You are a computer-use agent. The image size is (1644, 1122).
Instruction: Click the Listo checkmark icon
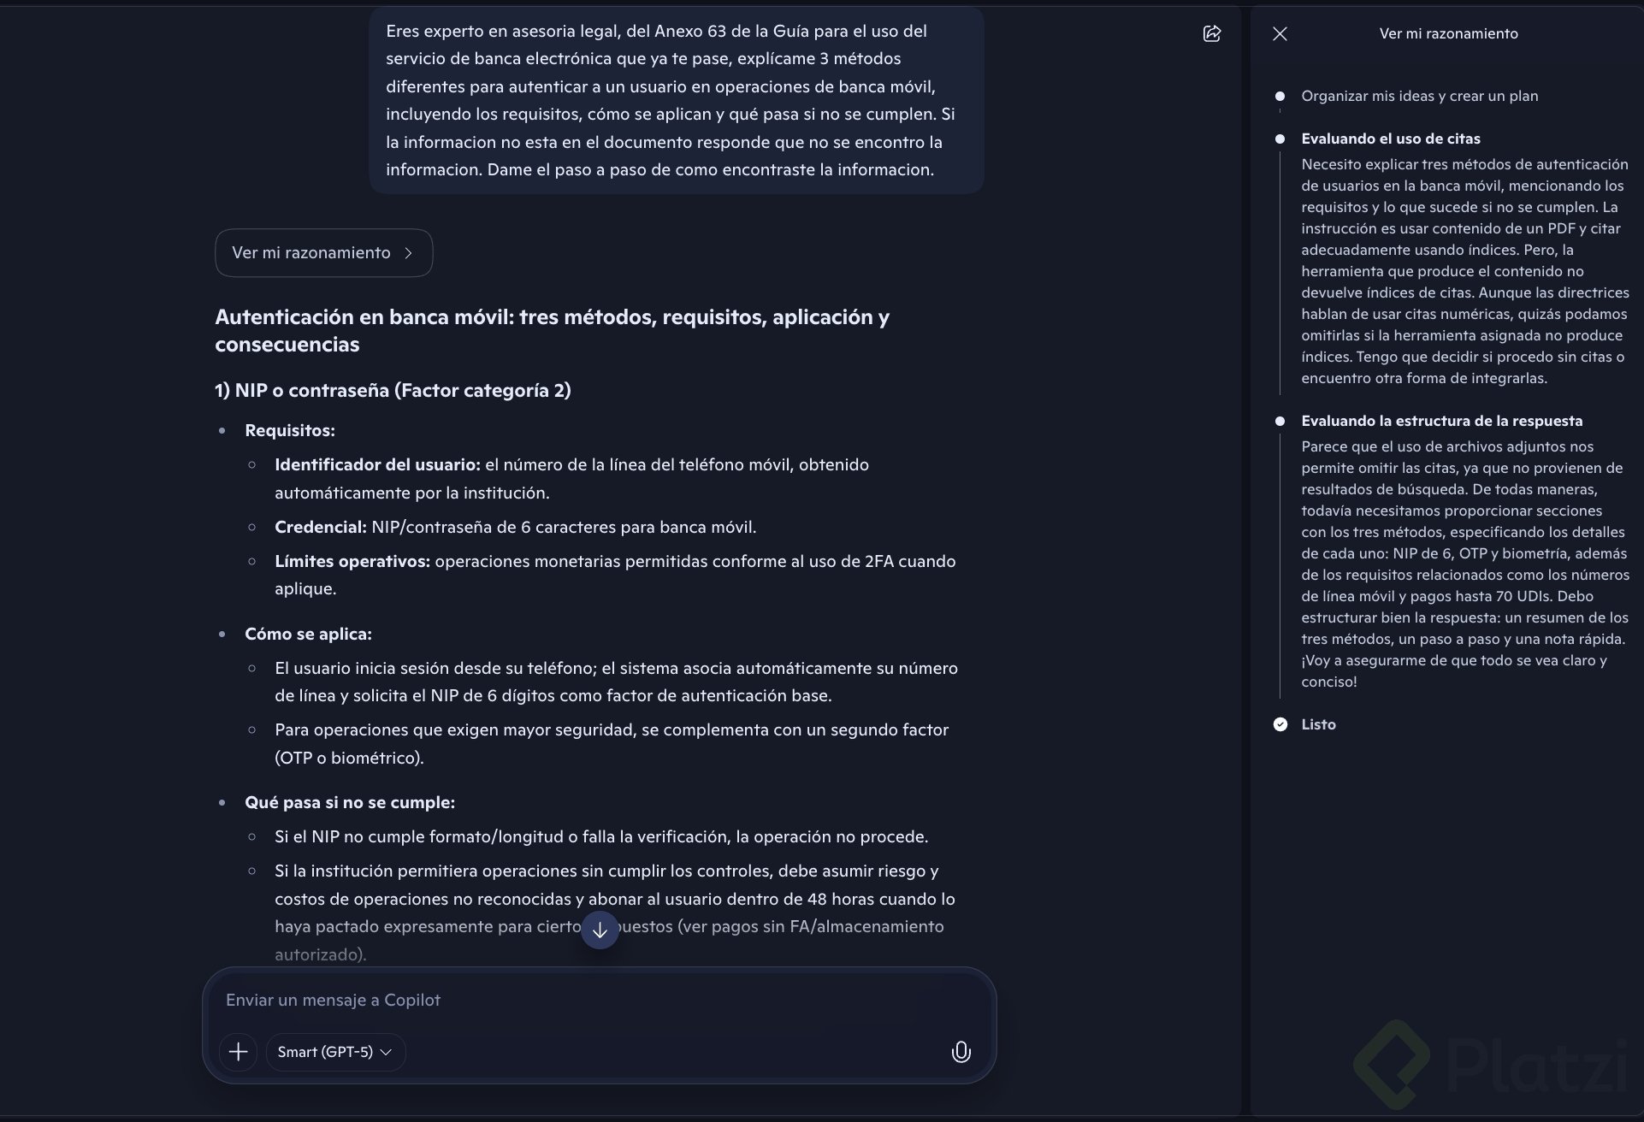click(1280, 724)
